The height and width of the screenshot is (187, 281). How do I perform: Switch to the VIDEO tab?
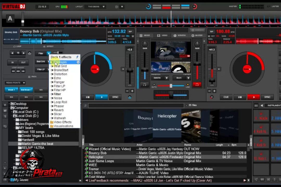(x=162, y=35)
